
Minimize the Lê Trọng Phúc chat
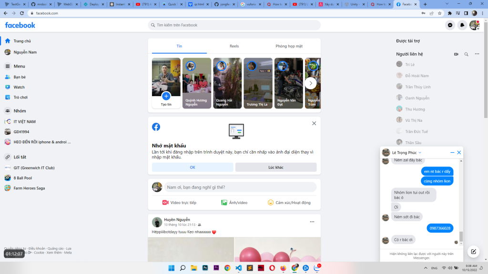coord(452,153)
